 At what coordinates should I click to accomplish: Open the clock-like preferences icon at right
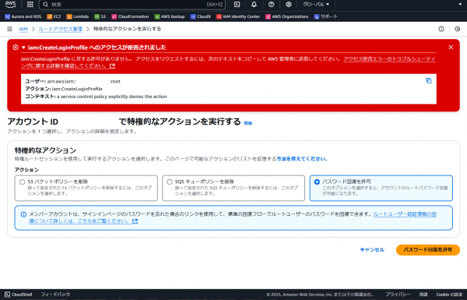coord(458,29)
